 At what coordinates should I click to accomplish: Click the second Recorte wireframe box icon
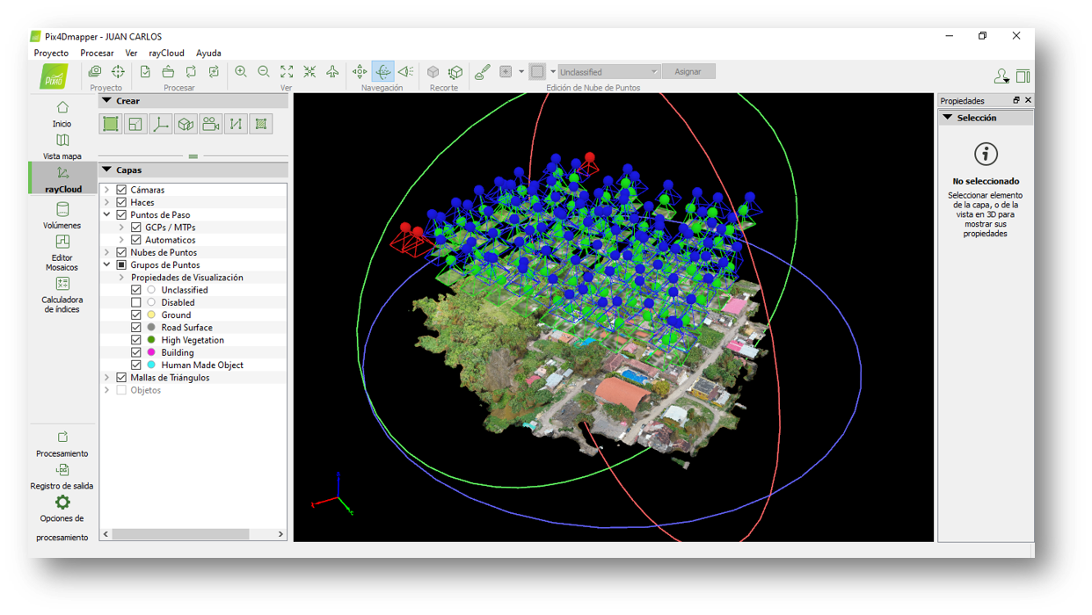(455, 72)
